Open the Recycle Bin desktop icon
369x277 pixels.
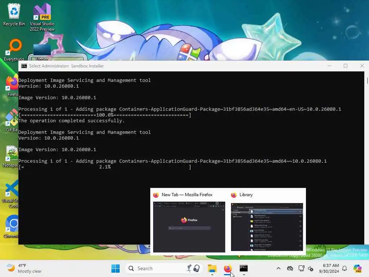14,14
